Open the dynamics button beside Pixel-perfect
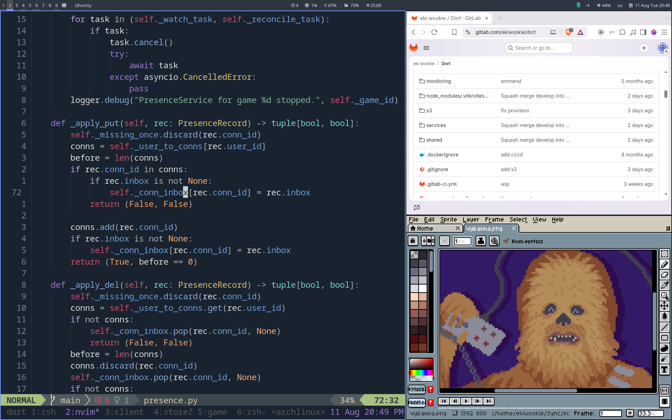672x420 pixels. [x=494, y=241]
